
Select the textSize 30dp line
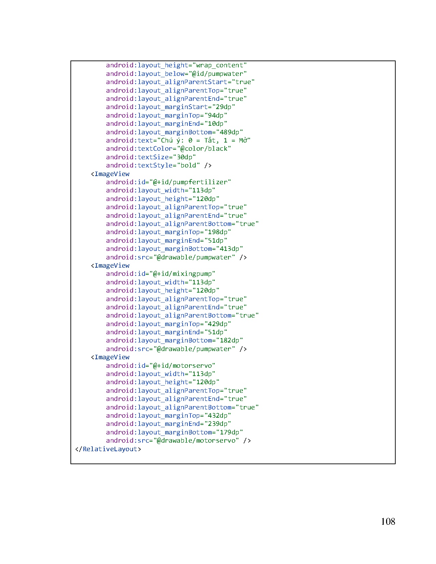(151, 157)
